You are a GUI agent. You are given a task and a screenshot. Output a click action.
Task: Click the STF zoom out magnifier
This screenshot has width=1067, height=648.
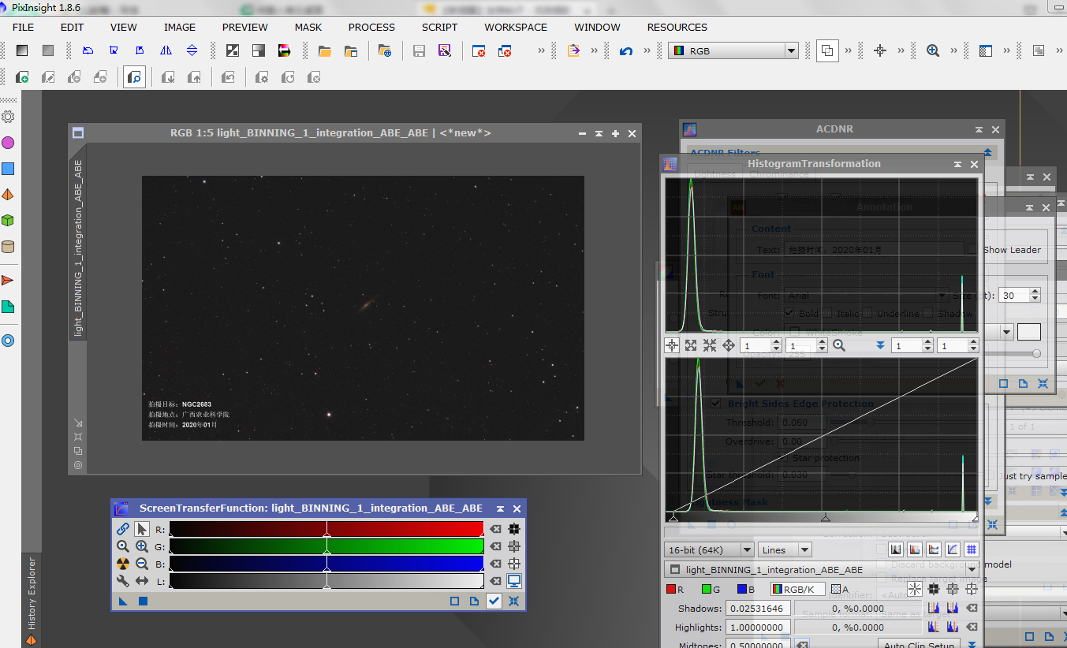click(x=142, y=564)
